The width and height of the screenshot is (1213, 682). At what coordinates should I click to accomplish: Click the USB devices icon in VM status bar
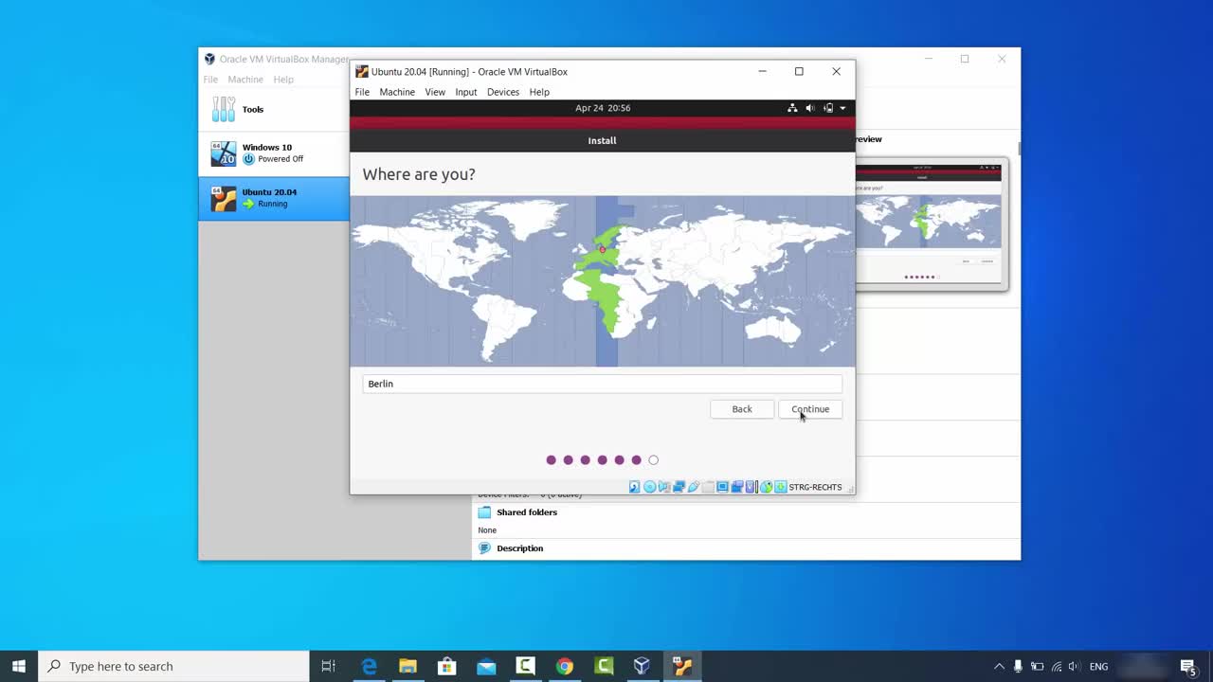(694, 487)
